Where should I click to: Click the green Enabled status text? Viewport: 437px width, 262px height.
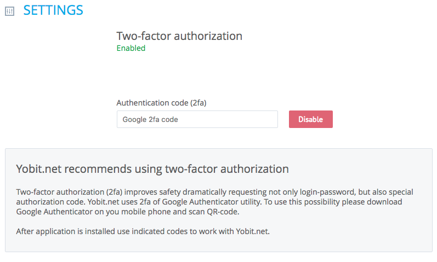[x=131, y=48]
